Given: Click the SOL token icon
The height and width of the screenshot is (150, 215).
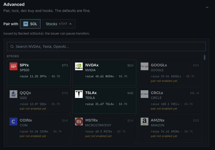Looking at the screenshot, I should point(26,24).
